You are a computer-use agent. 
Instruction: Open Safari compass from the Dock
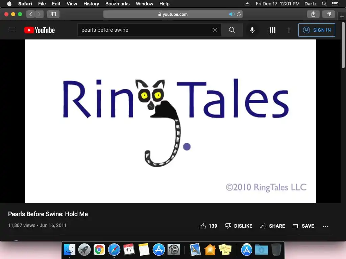coord(114,250)
